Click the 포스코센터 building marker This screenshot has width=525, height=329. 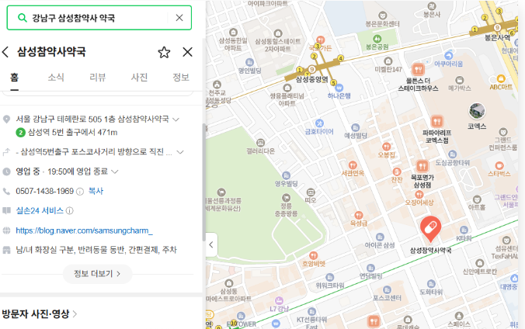[387, 289]
